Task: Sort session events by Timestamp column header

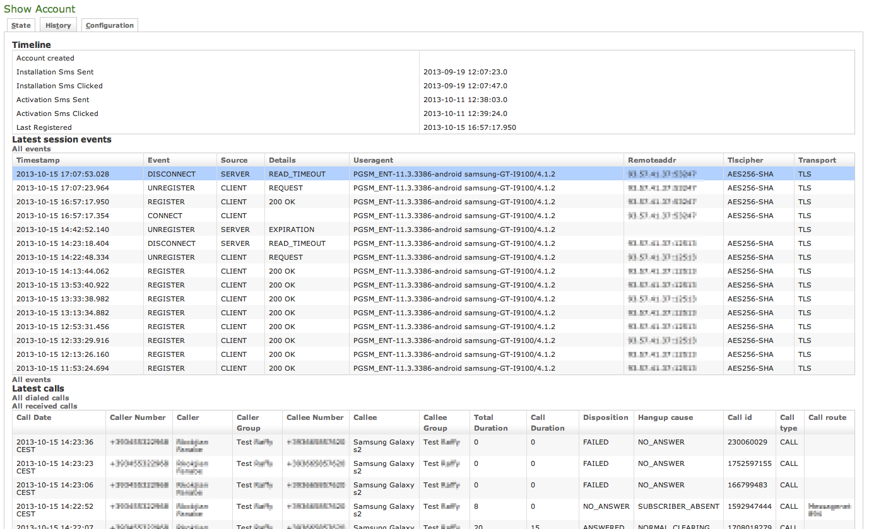Action: (x=38, y=160)
